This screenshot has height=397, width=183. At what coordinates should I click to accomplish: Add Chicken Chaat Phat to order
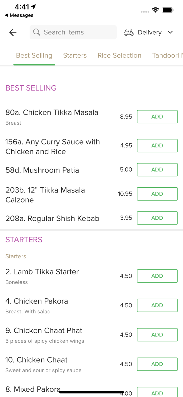(x=157, y=335)
